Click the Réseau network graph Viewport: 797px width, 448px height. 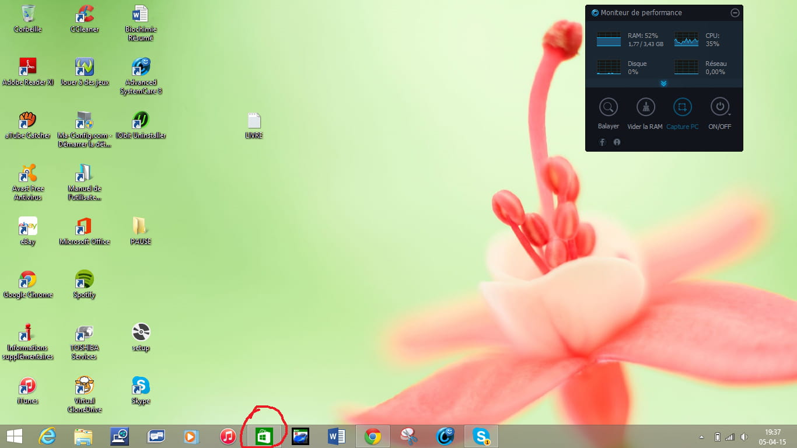[686, 67]
